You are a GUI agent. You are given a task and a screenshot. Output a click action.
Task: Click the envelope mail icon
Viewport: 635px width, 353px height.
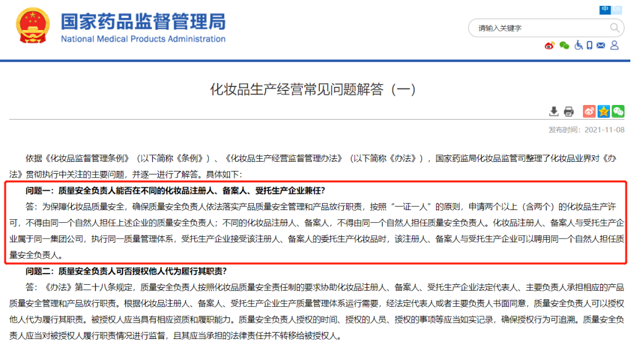click(x=601, y=46)
